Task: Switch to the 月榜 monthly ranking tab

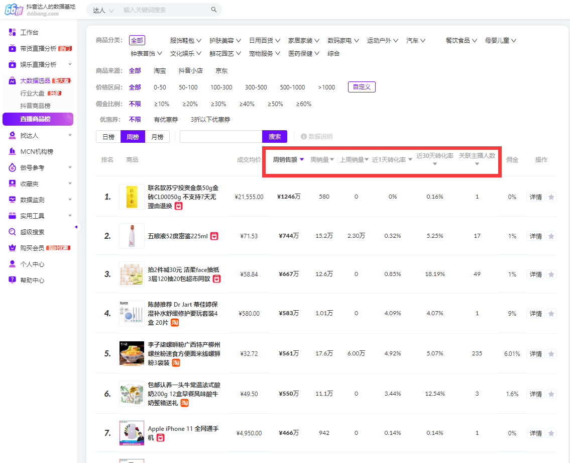Action: [157, 136]
